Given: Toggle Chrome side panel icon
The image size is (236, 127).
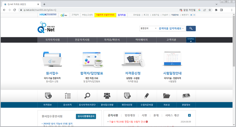Looking at the screenshot, I should (x=221, y=10).
